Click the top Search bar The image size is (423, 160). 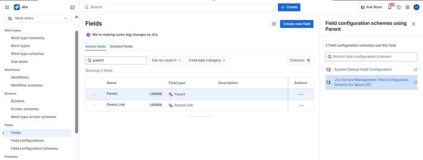click(179, 7)
